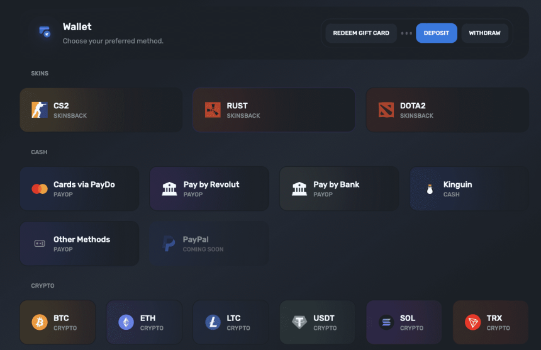The height and width of the screenshot is (350, 541).
Task: Click the Wallet icon in the header
Action: coord(44,32)
